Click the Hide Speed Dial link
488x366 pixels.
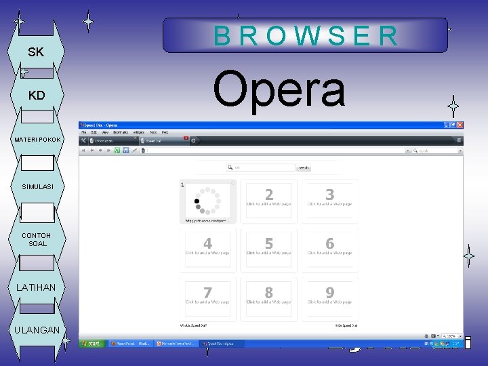pos(346,325)
